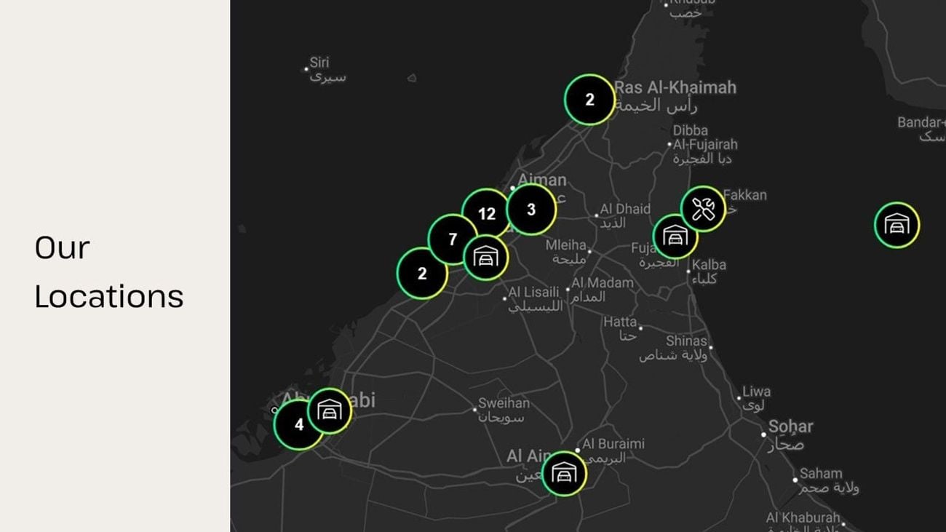
Task: Select the garage marker near Fujairah
Action: pos(675,237)
